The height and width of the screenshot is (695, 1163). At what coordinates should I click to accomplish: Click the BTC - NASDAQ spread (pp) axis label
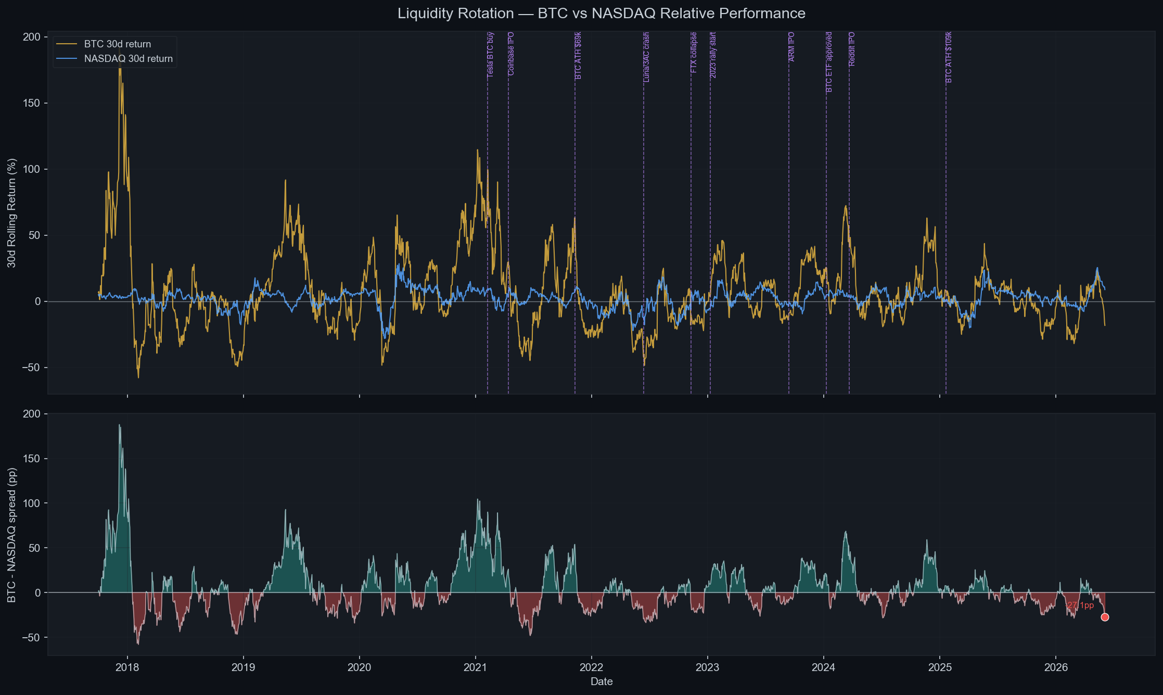click(x=11, y=535)
